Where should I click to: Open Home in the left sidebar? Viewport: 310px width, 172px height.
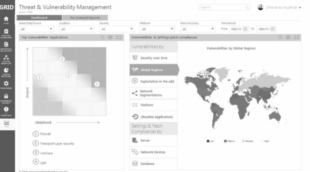tap(6, 20)
